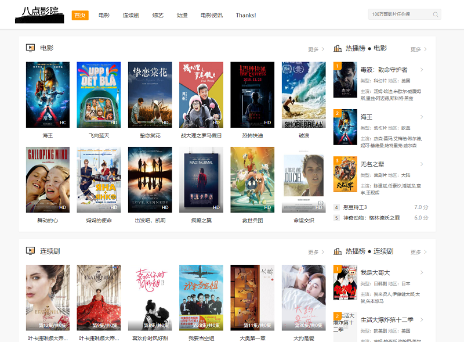Open 憨豆特工3 in the ranking list

click(x=354, y=207)
